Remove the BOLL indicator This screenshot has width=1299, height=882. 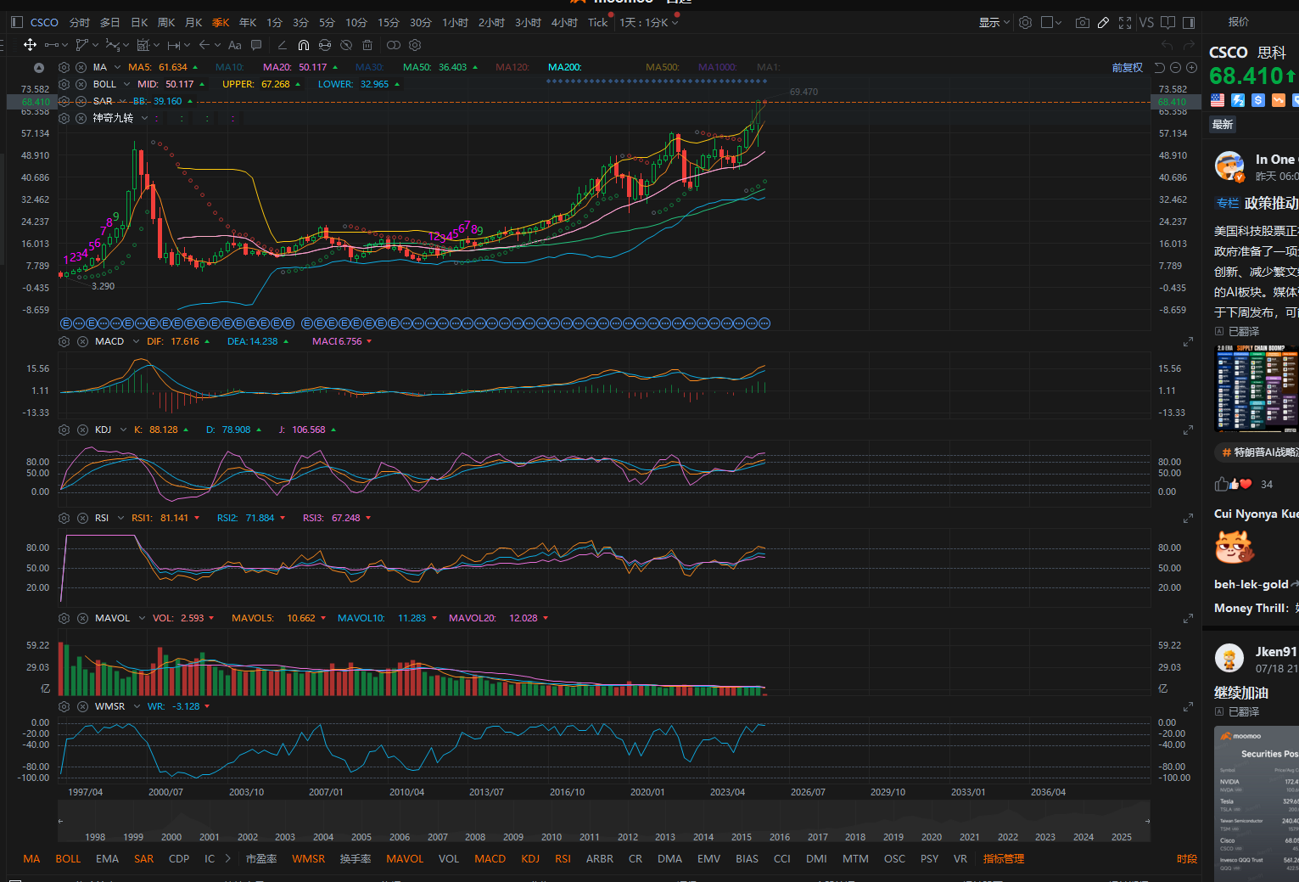click(81, 84)
